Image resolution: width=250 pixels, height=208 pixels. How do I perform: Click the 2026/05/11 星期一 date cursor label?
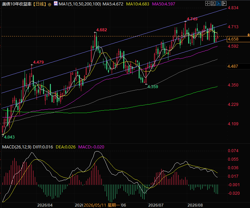pos(102,205)
